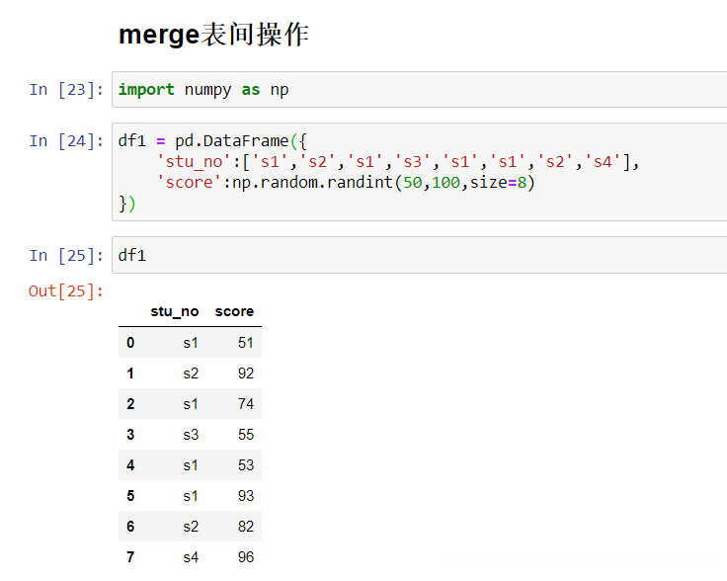Image resolution: width=727 pixels, height=581 pixels.
Task: Click the "merge表间操作" heading
Action: click(213, 35)
